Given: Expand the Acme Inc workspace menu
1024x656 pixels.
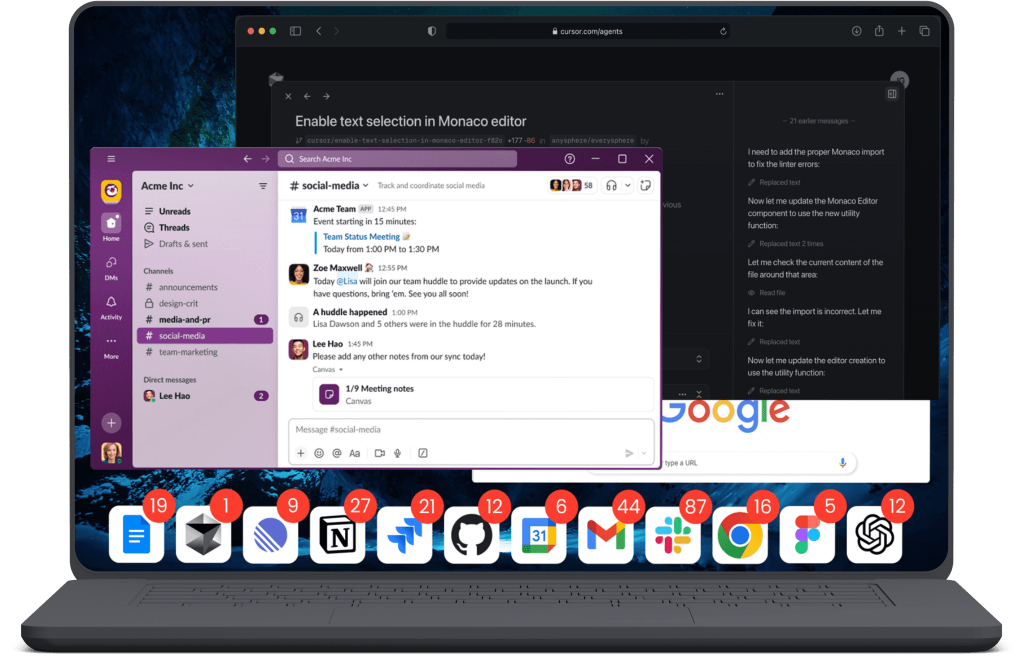Looking at the screenshot, I should [x=167, y=186].
